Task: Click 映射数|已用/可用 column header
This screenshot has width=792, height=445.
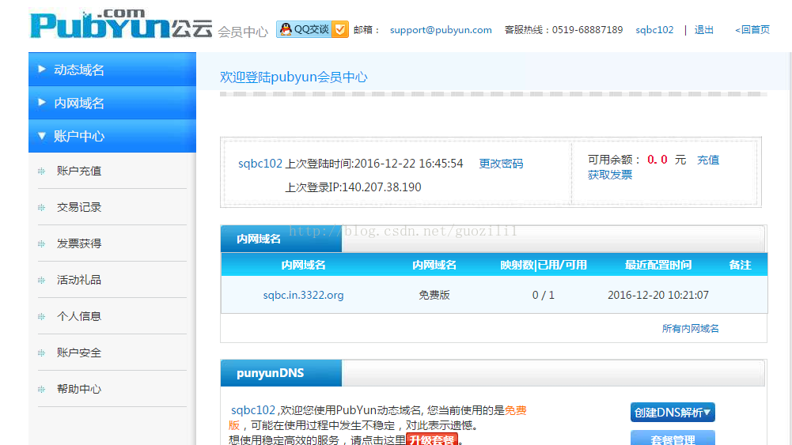Action: (x=544, y=265)
